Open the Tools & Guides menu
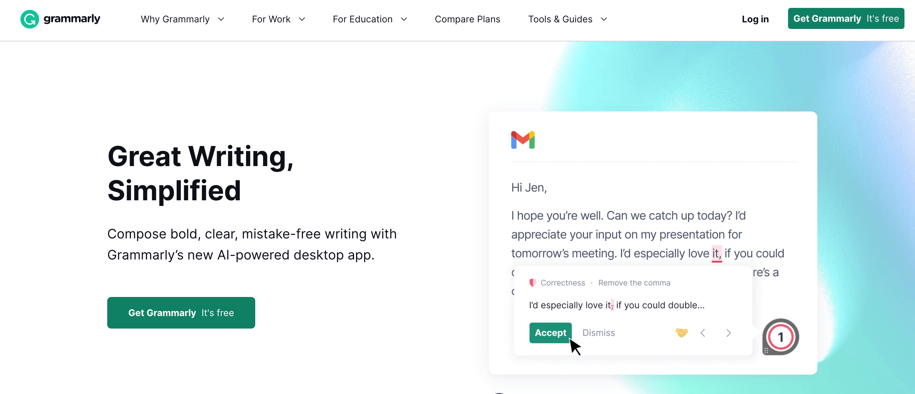 568,19
